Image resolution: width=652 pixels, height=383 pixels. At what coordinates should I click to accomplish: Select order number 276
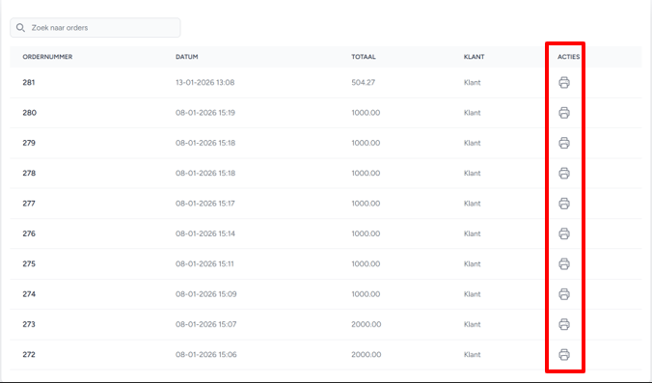tap(29, 233)
